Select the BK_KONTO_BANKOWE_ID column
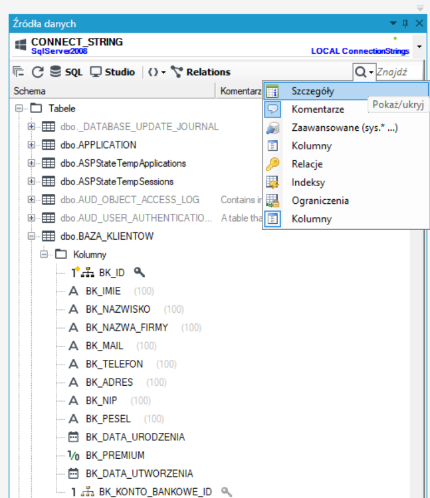Viewport: 430px width, 498px height. (x=156, y=492)
